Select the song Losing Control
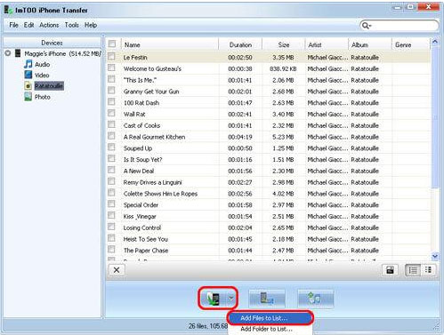The width and height of the screenshot is (444, 335). click(142, 227)
